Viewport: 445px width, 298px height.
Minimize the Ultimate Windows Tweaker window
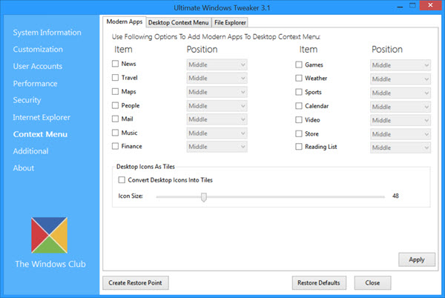pyautogui.click(x=400, y=6)
